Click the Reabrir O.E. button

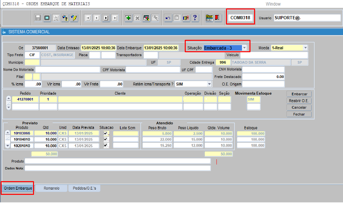(x=299, y=101)
